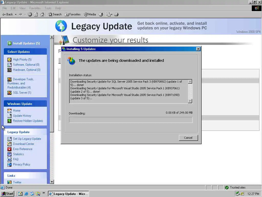
Task: Click the installation status scroll up arrow
Action: (190, 82)
